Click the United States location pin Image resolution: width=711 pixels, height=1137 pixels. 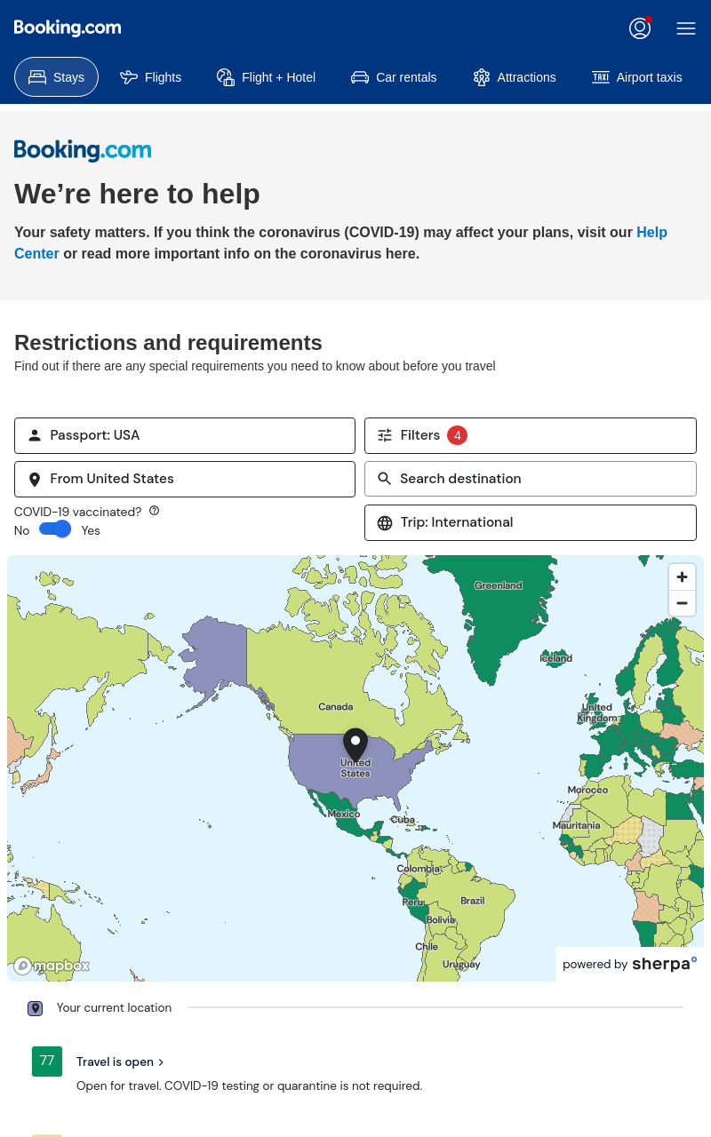pyautogui.click(x=355, y=744)
